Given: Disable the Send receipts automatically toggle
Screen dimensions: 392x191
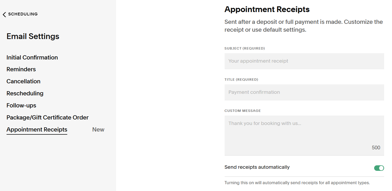Looking at the screenshot, I should point(379,168).
